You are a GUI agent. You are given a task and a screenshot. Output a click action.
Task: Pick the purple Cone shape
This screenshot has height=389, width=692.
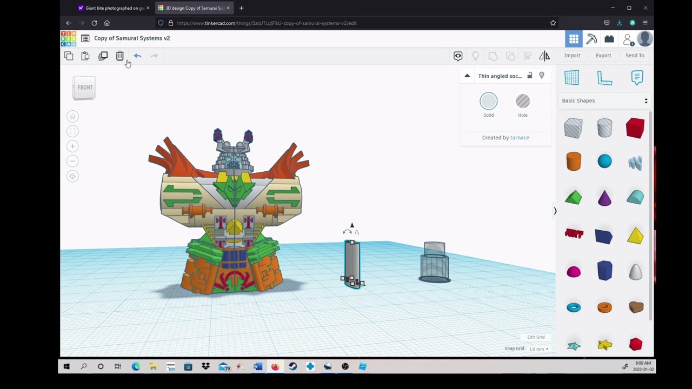604,197
